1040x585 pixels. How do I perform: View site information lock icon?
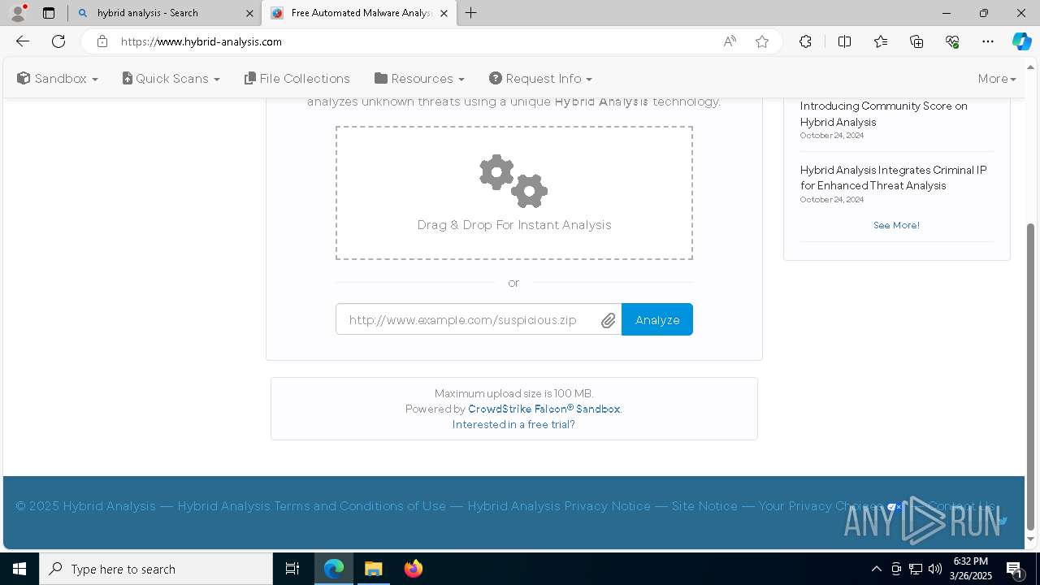point(102,41)
